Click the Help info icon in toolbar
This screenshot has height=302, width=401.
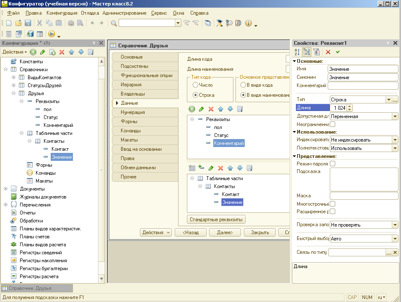tap(248, 23)
